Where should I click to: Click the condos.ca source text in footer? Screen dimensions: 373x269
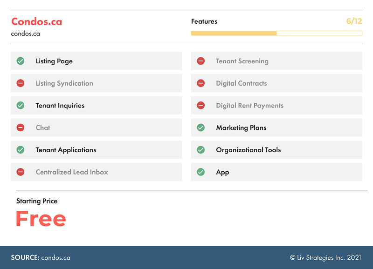[55, 258]
